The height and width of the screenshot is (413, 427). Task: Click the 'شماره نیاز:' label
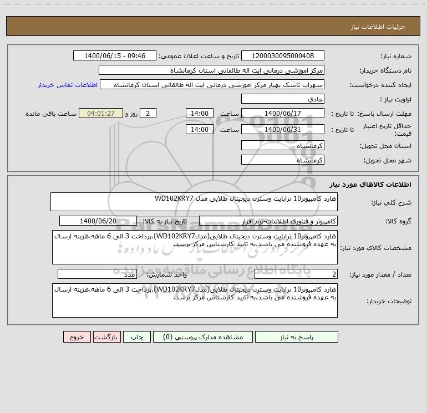tap(396, 56)
